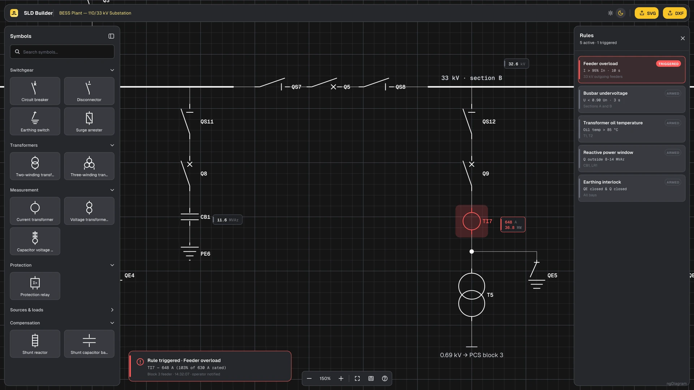694x390 pixels.
Task: Export diagram as DXF
Action: click(x=675, y=13)
